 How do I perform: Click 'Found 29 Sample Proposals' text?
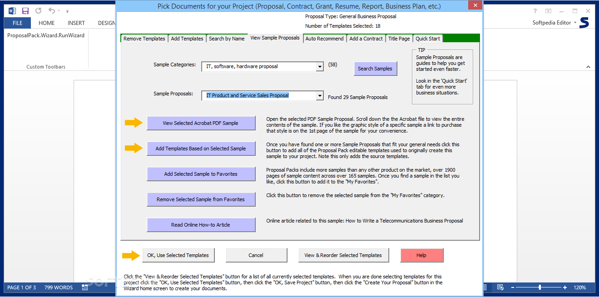(x=358, y=97)
